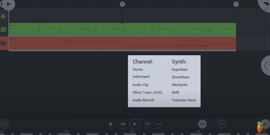This screenshot has height=135, width=270.
Task: Open the Drums 1 clip
Action: [123, 29]
